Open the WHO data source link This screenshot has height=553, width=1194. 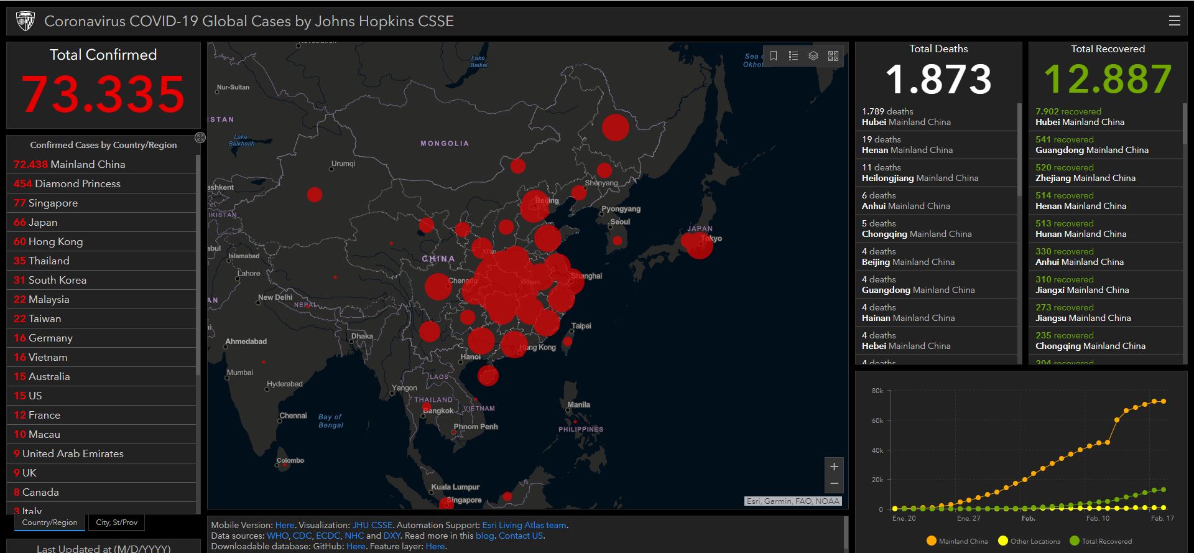click(x=278, y=536)
